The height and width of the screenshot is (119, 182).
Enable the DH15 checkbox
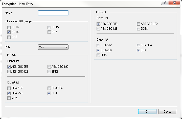49,27
